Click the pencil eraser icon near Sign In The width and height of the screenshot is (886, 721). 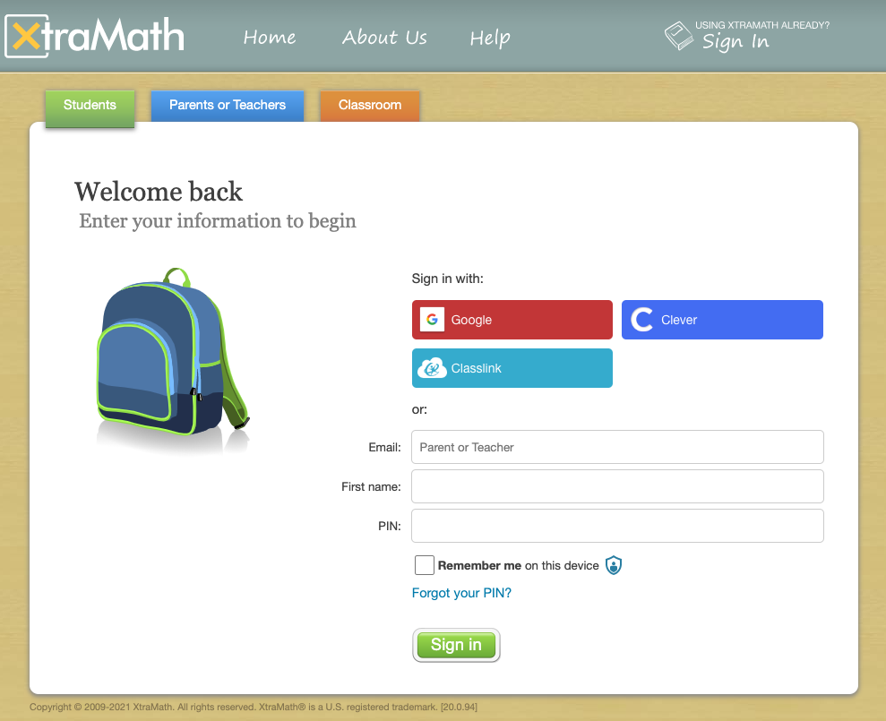pyautogui.click(x=679, y=36)
